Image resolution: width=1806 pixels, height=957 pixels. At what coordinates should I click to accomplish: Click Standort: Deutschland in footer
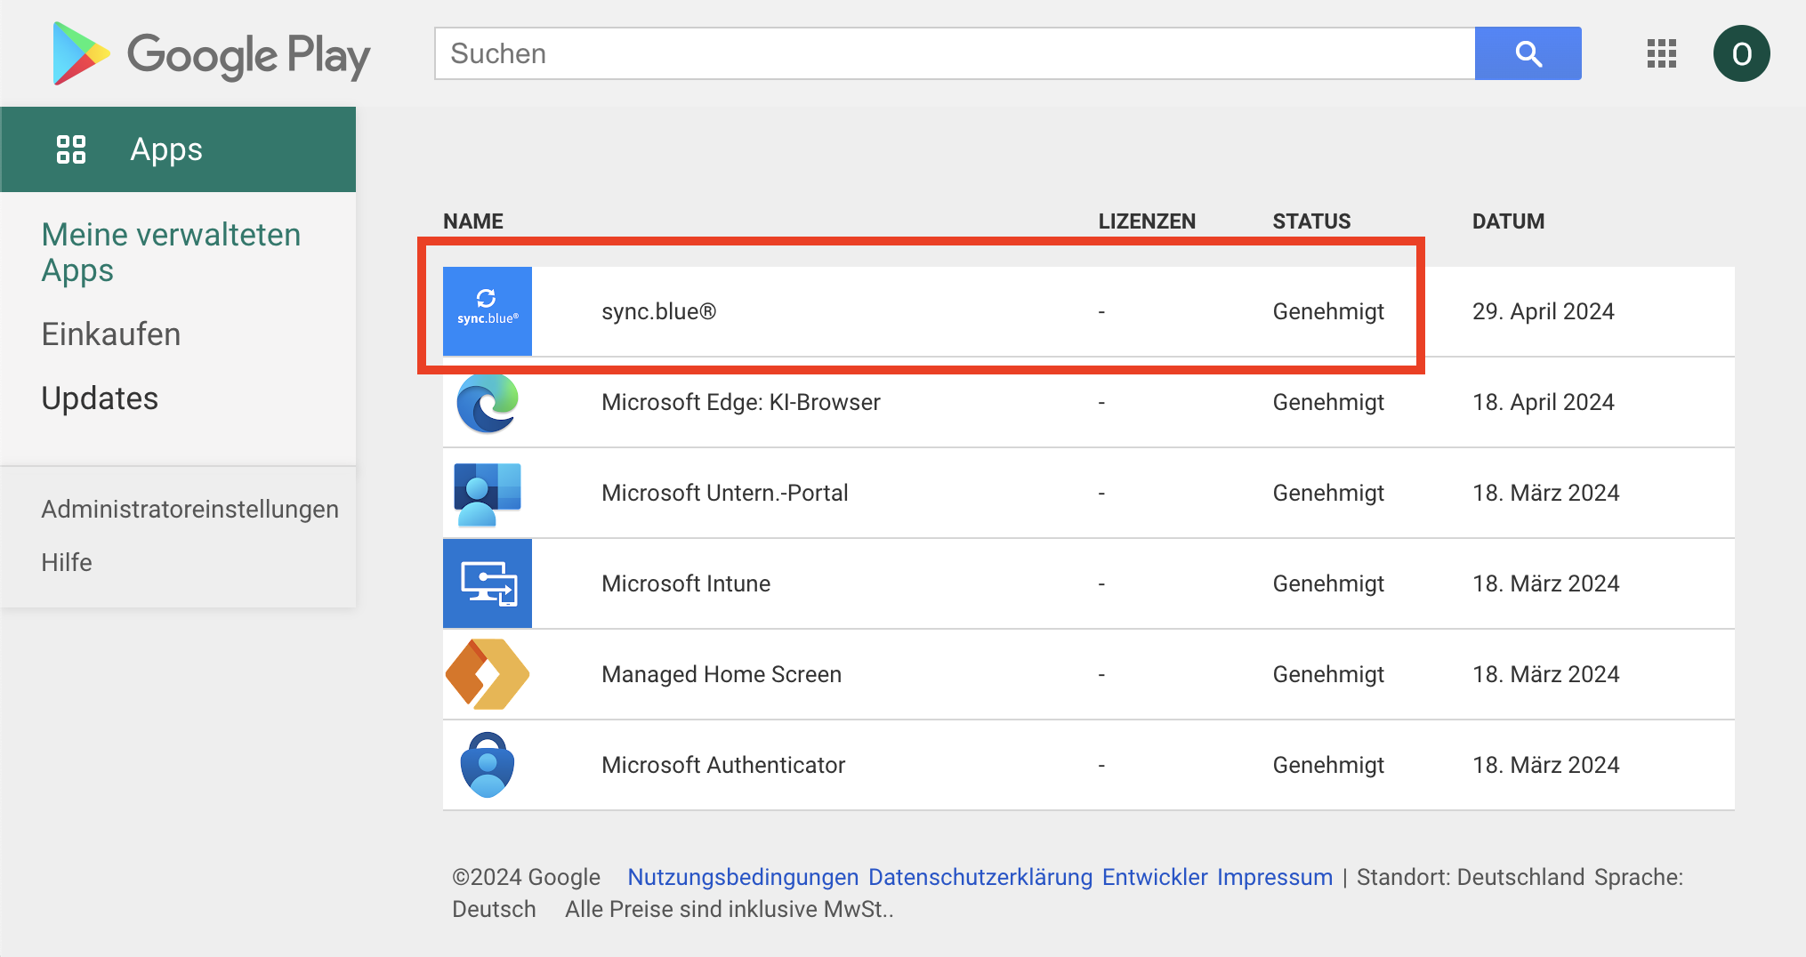pos(1471,877)
